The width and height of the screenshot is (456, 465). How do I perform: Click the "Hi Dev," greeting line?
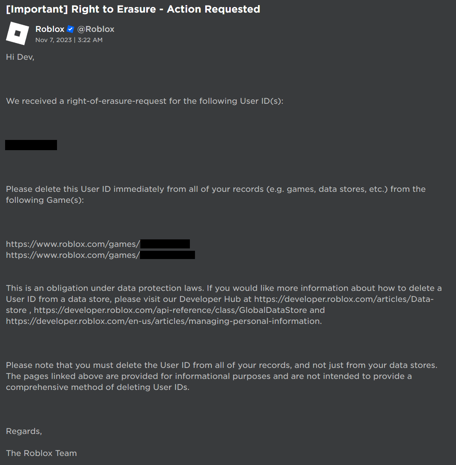point(20,57)
